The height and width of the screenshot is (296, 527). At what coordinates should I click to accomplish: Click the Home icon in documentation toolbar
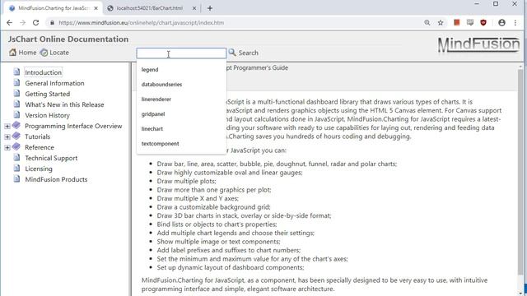(x=13, y=53)
